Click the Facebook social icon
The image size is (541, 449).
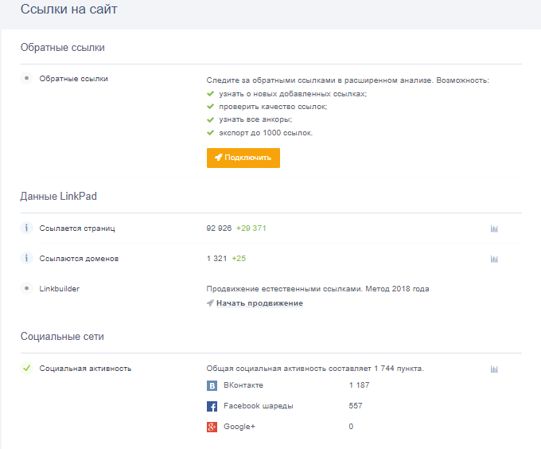coord(212,406)
